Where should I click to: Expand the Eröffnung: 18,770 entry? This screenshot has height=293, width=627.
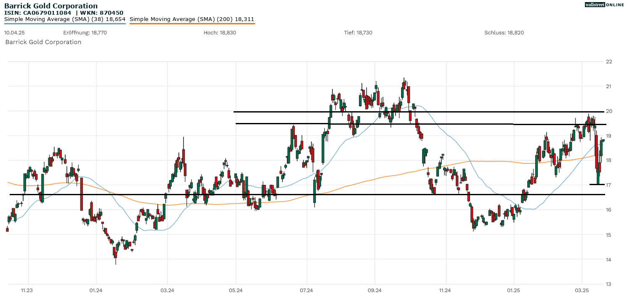pos(85,32)
